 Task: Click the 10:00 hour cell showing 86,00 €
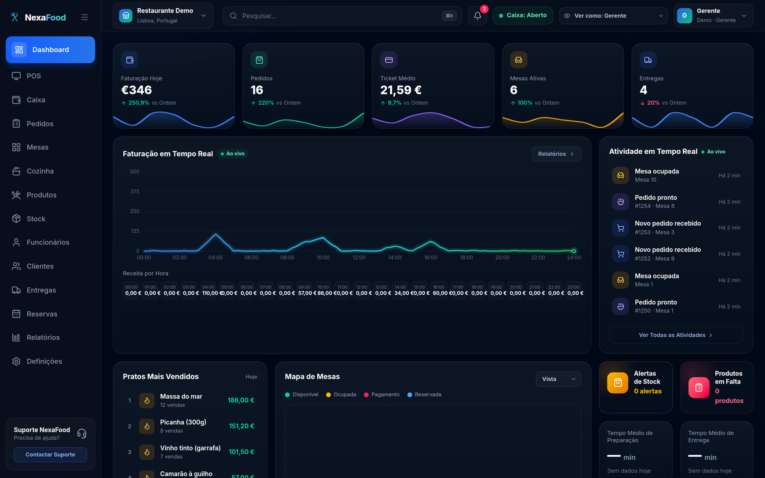click(x=323, y=290)
